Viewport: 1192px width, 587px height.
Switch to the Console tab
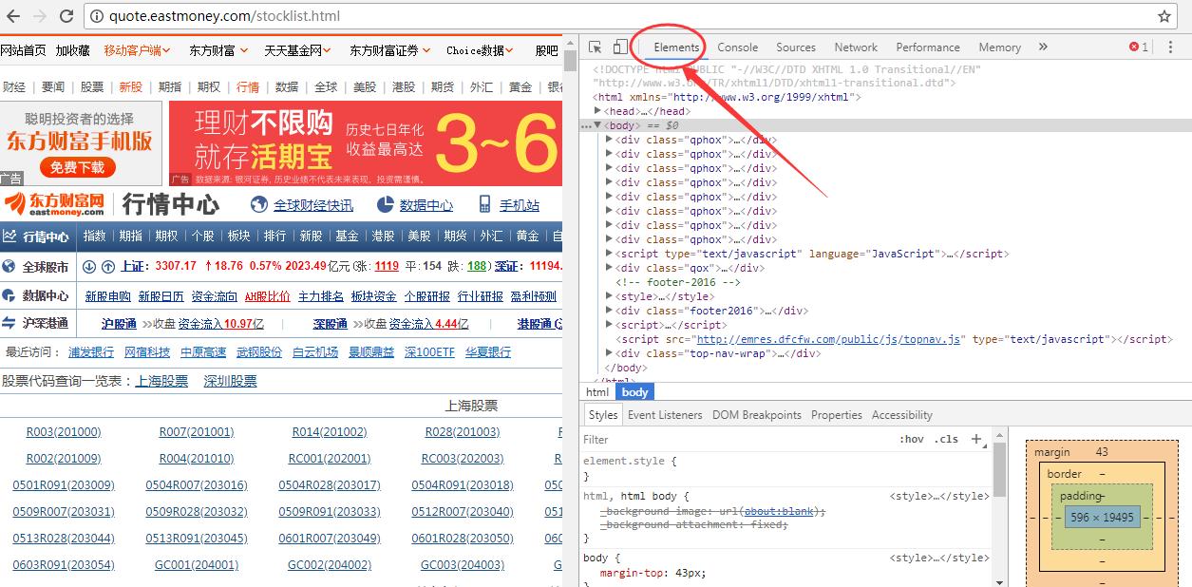(738, 47)
